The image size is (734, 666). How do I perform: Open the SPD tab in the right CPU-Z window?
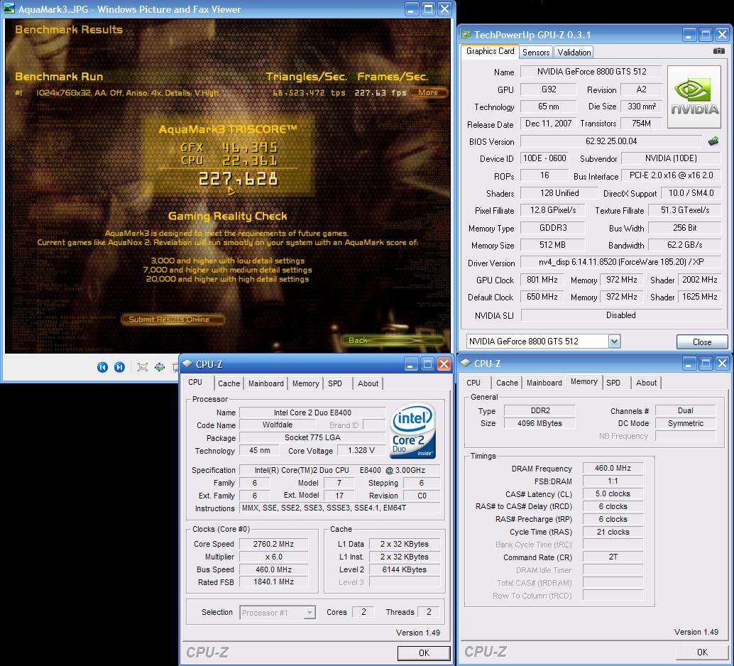pyautogui.click(x=613, y=383)
